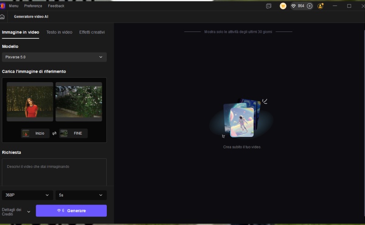Expand the Pixverse 5.0 model dropdown
Image resolution: width=365 pixels, height=225 pixels.
click(x=54, y=57)
